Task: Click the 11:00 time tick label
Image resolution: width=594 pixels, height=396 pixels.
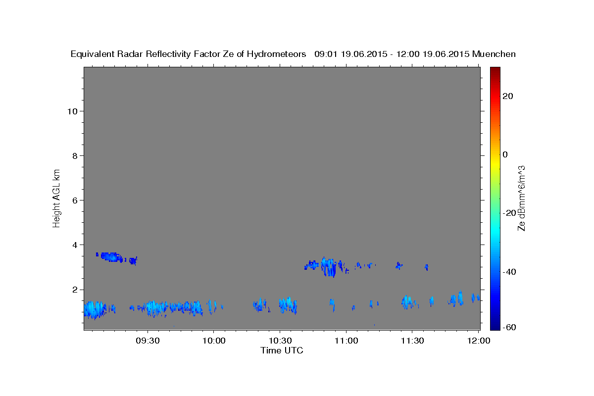Action: (x=346, y=341)
